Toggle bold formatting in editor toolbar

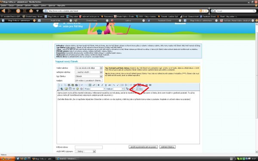pyautogui.click(x=98, y=85)
